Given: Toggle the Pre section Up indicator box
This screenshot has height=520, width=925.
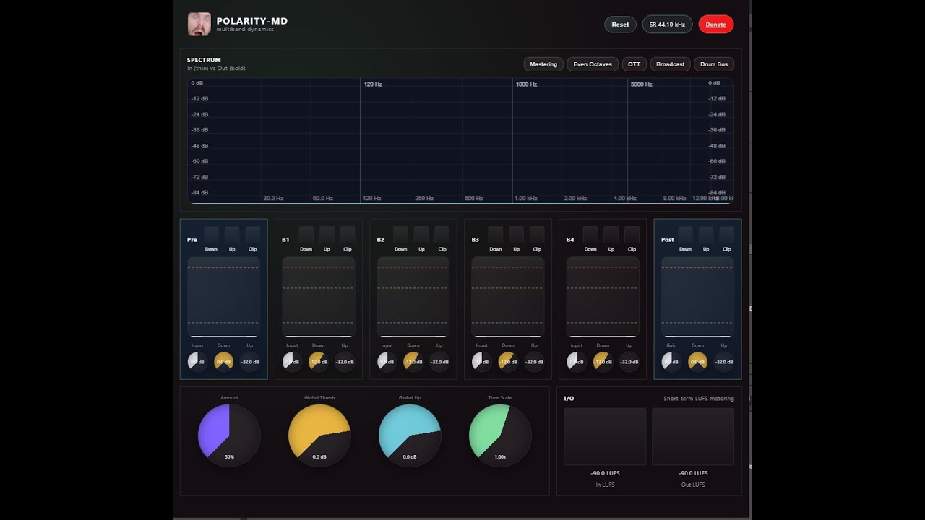Looking at the screenshot, I should pos(232,234).
